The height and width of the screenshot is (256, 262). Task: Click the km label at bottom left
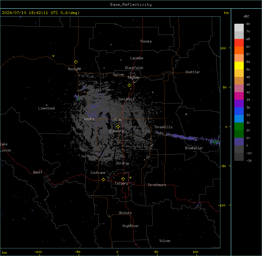5,252
